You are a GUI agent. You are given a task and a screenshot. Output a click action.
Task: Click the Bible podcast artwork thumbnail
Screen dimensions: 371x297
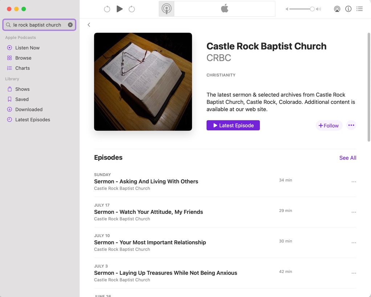click(143, 82)
